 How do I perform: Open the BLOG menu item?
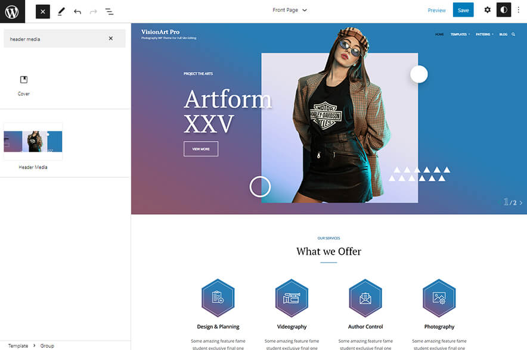point(503,34)
